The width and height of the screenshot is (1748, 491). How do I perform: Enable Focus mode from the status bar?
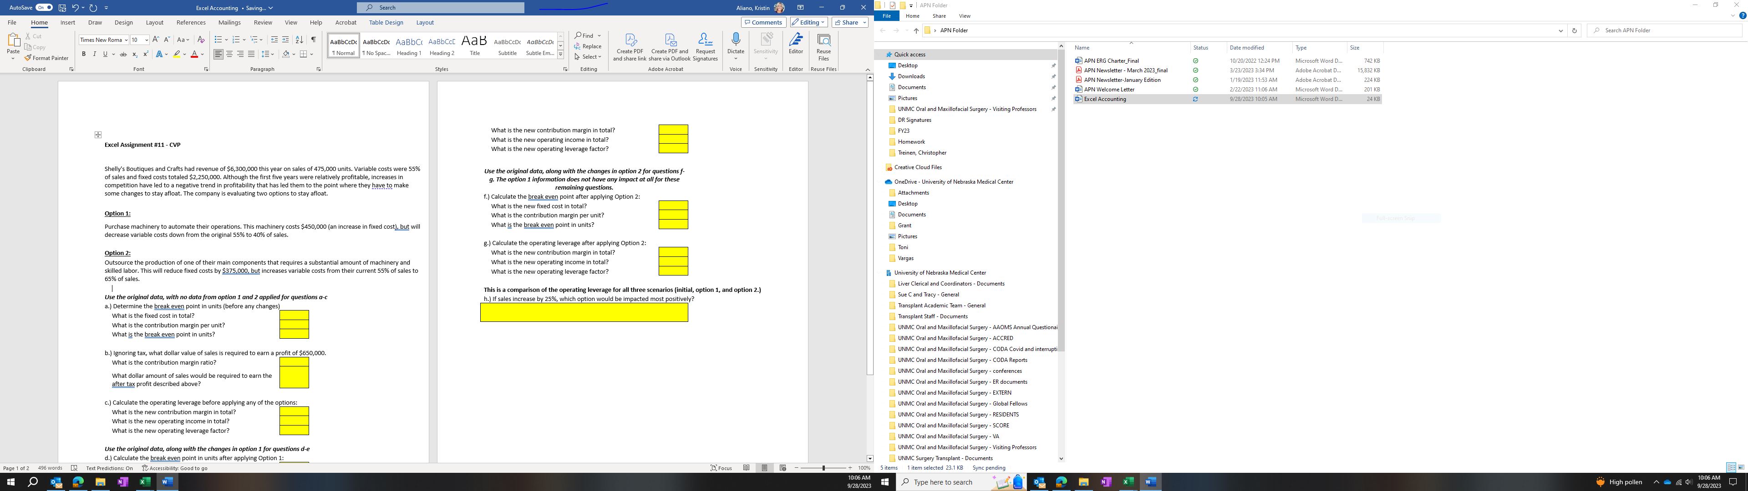[721, 468]
